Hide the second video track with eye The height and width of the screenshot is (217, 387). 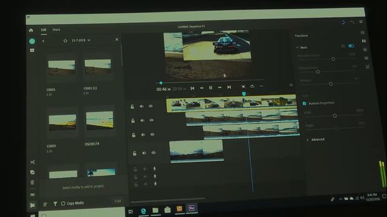tap(151, 120)
